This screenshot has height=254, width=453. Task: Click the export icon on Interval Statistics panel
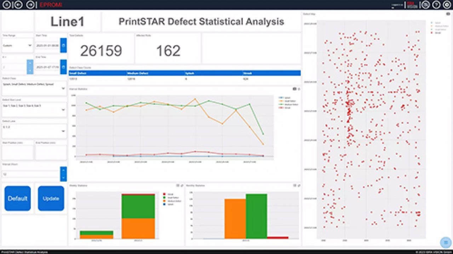[295, 89]
